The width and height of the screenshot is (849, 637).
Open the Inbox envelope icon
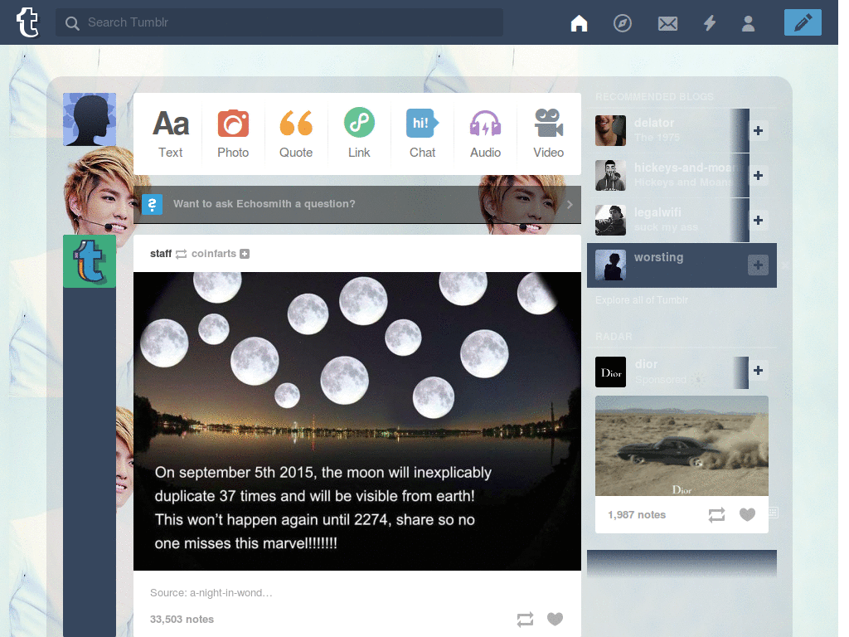(x=667, y=23)
